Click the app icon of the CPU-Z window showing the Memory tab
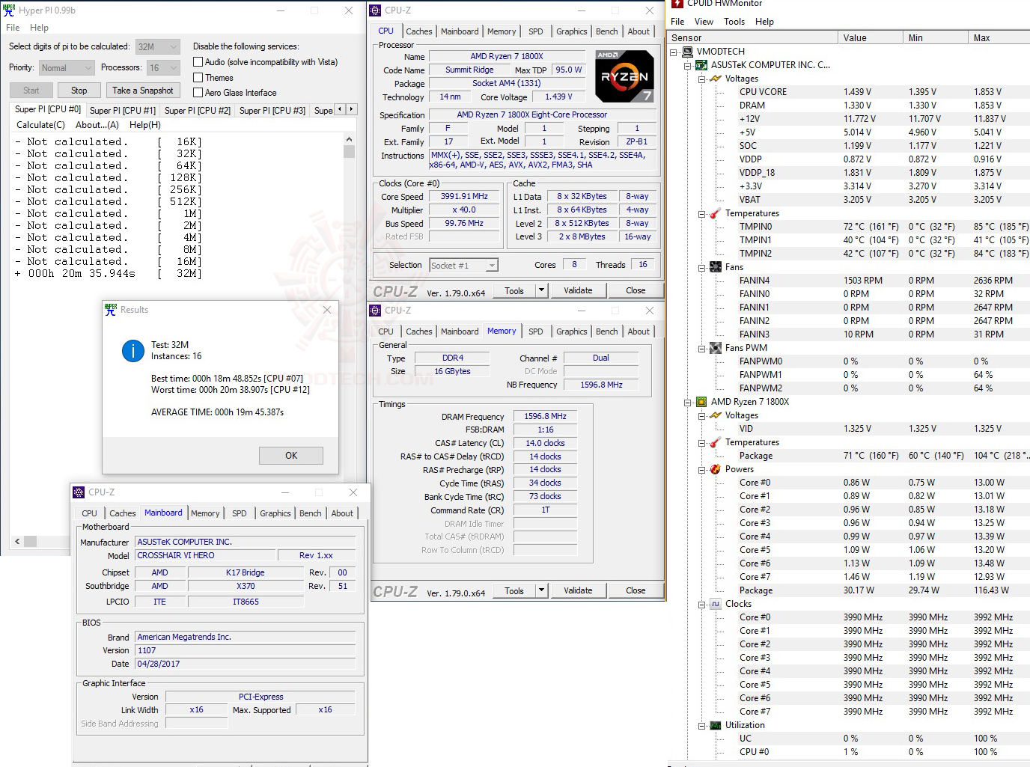The height and width of the screenshot is (767, 1030). pos(375,310)
